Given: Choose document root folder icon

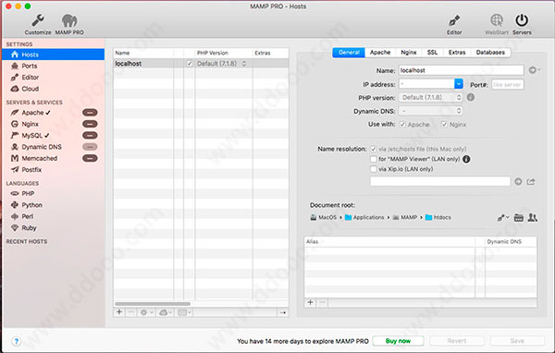Looking at the screenshot, I should (x=519, y=217).
